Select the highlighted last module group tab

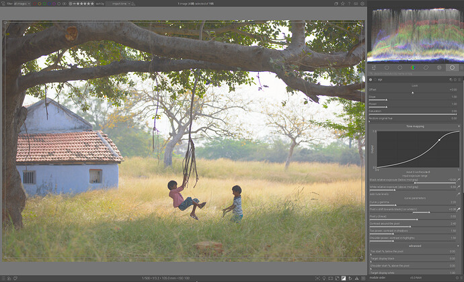point(452,68)
